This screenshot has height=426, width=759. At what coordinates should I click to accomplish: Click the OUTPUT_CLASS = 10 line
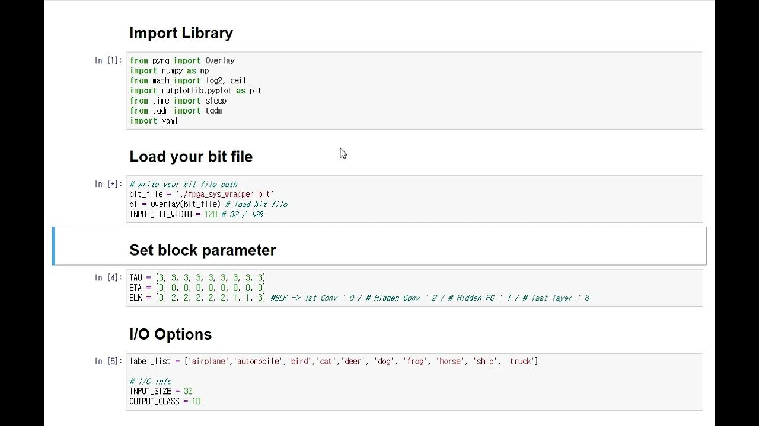(165, 401)
